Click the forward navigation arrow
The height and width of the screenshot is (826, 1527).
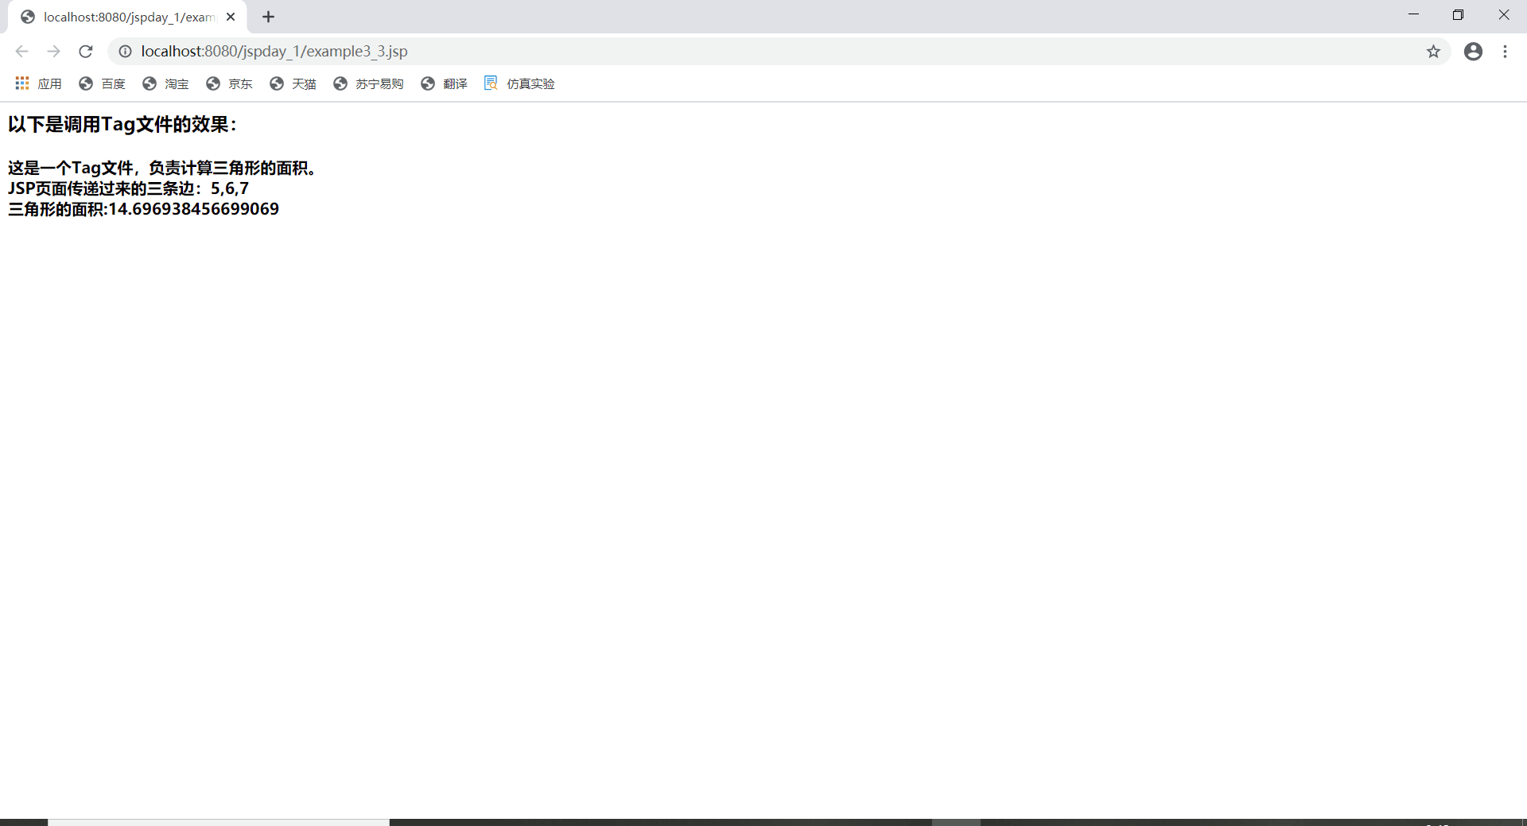(53, 51)
